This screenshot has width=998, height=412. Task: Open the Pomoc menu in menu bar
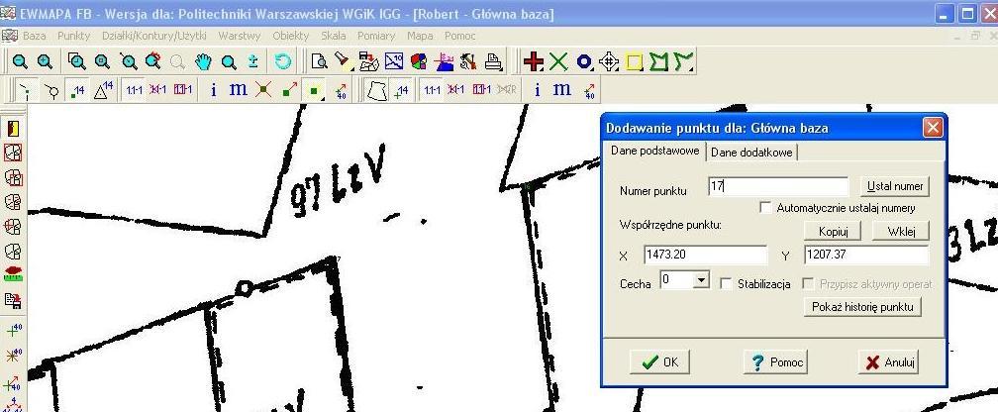459,36
